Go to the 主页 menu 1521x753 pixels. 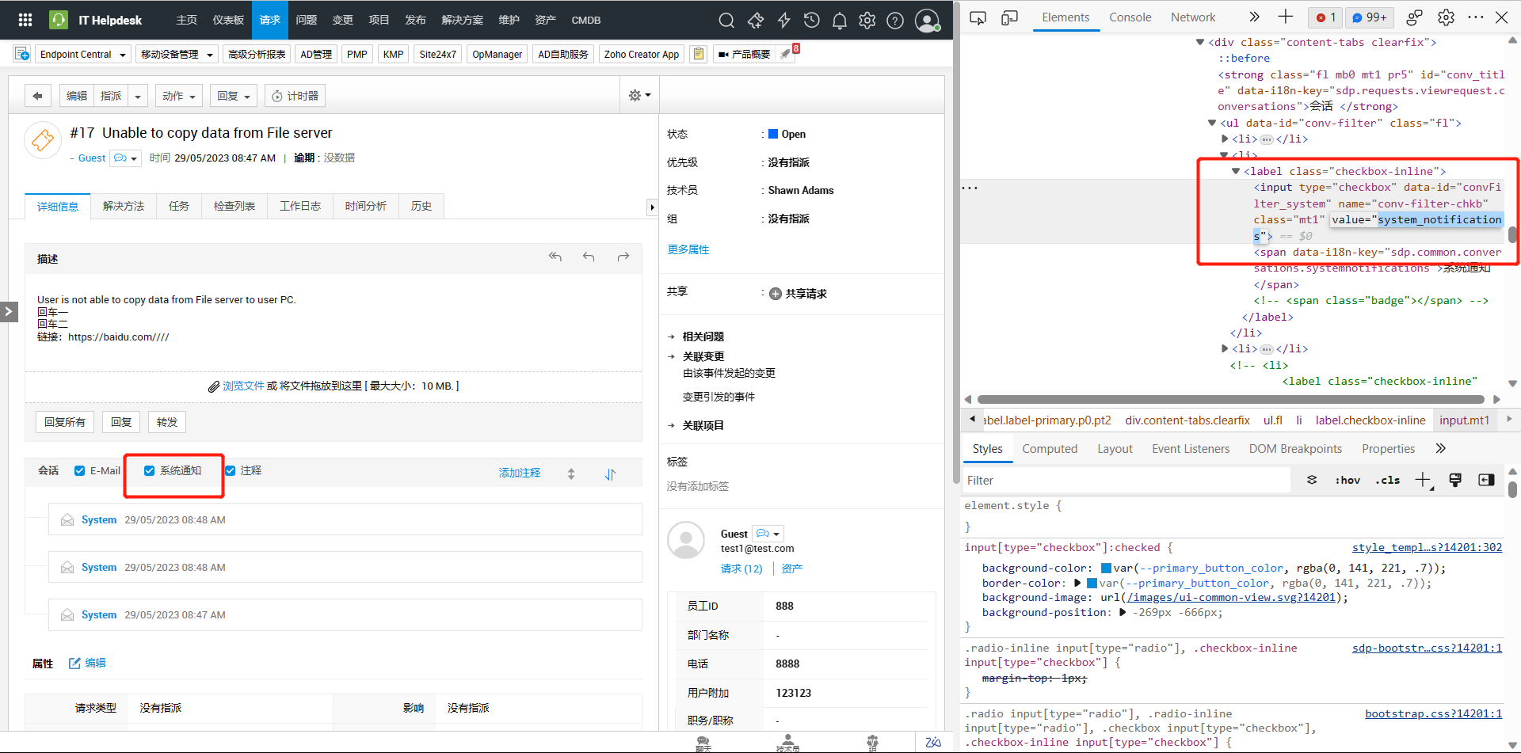pyautogui.click(x=187, y=20)
